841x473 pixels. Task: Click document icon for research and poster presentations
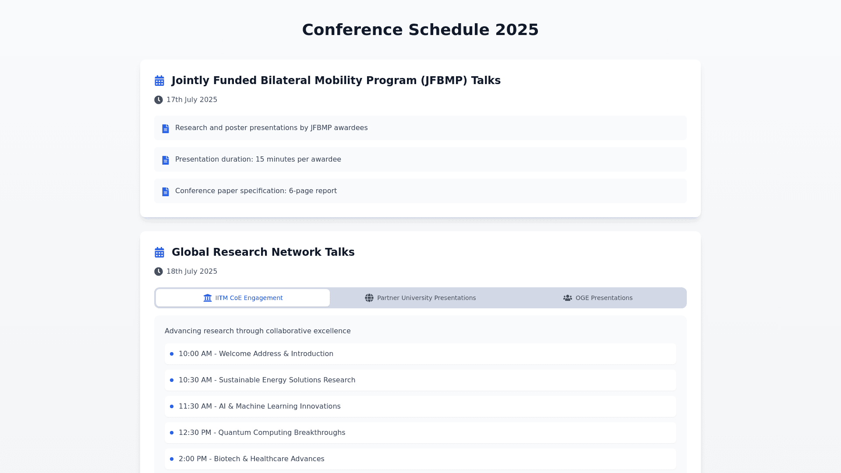(166, 128)
